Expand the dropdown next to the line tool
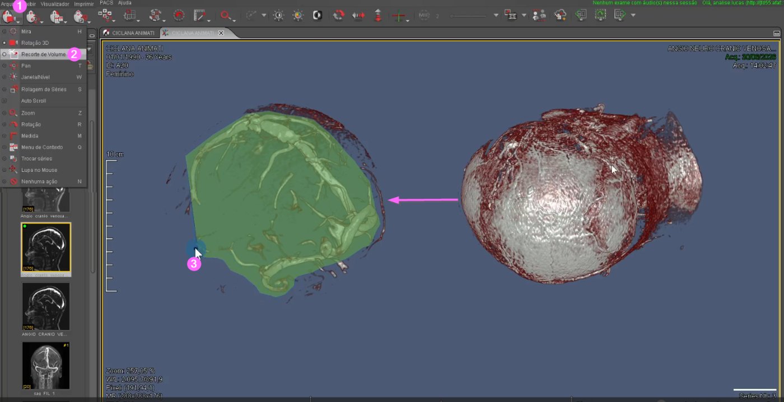The width and height of the screenshot is (784, 402). [x=264, y=16]
